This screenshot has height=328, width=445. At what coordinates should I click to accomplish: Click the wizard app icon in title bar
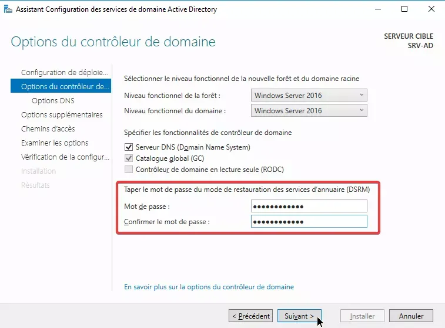tap(8, 9)
